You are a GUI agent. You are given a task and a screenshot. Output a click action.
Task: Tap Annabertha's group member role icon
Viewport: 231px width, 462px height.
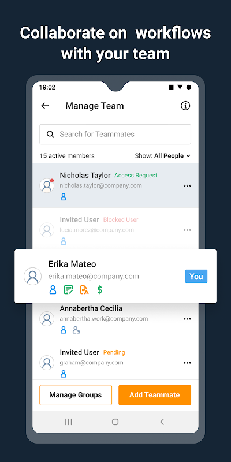click(x=76, y=330)
